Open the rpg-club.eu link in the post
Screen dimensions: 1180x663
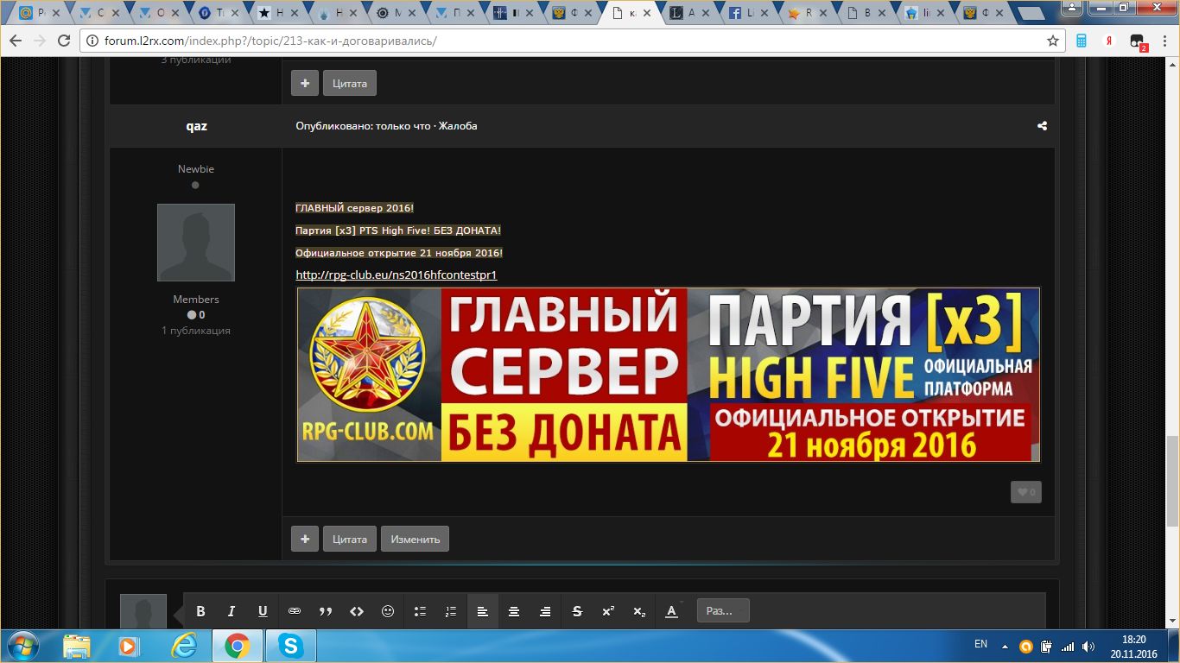396,275
